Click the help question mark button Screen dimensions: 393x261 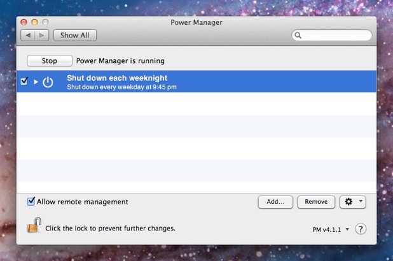361,229
